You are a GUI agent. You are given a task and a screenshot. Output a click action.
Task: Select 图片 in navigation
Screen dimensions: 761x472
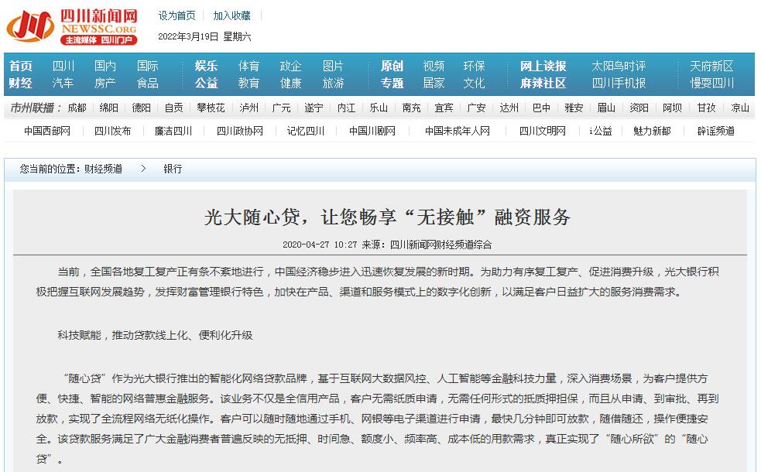coord(333,66)
